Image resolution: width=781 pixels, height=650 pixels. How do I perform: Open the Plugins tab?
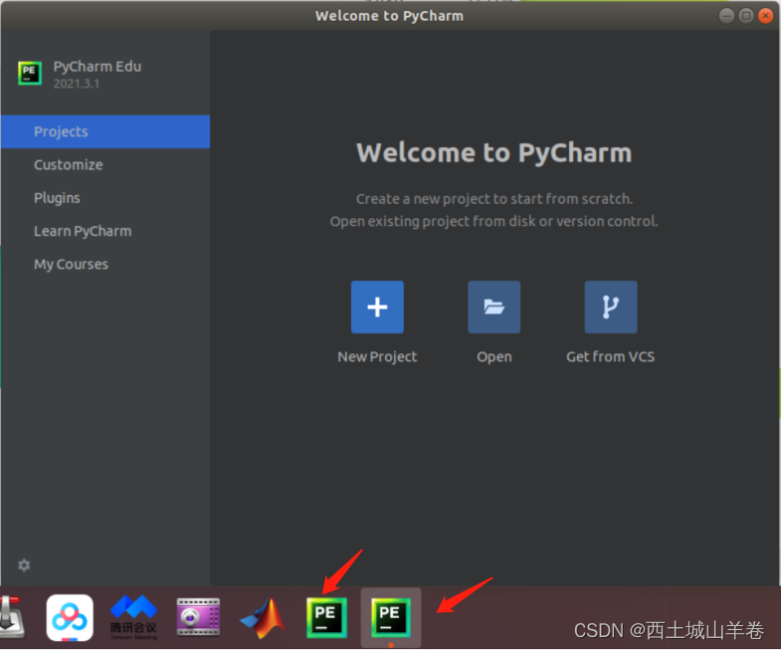coord(105,198)
